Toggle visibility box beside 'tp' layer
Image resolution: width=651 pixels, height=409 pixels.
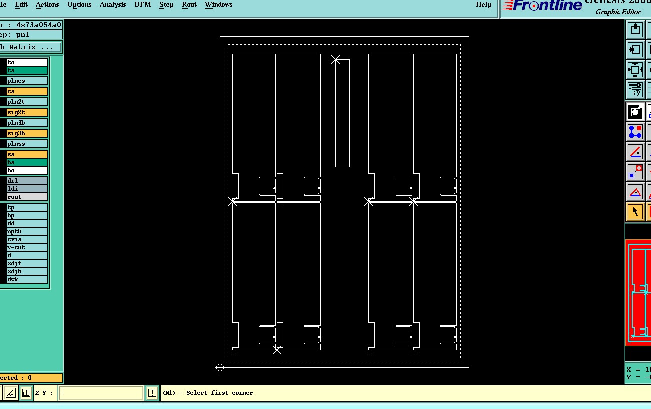pos(3,207)
